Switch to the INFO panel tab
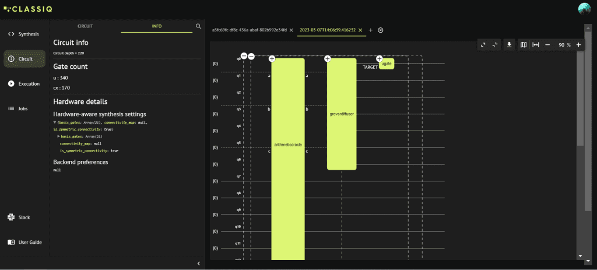 click(156, 26)
